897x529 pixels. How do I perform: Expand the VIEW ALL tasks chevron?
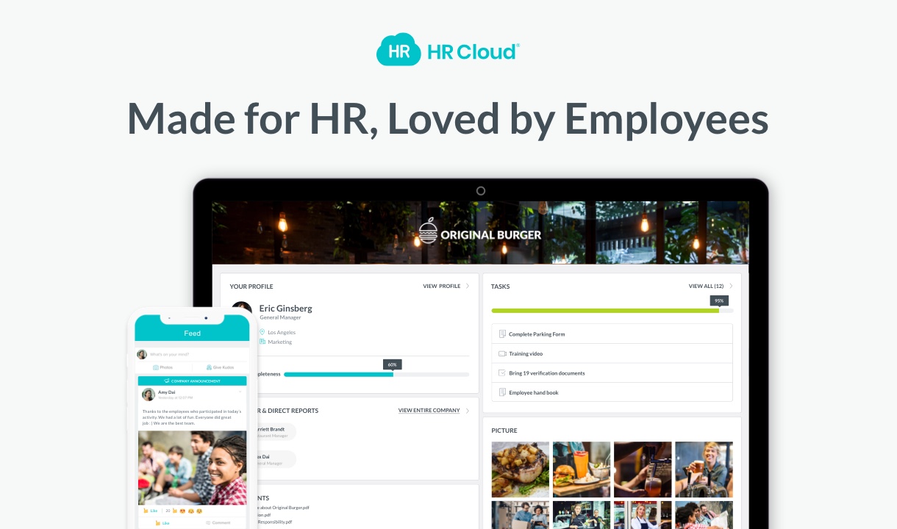pos(730,286)
